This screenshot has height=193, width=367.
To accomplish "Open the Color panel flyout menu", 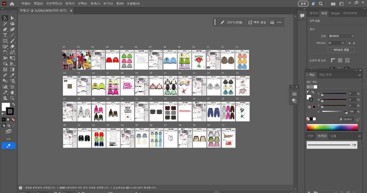I will coord(359,75).
